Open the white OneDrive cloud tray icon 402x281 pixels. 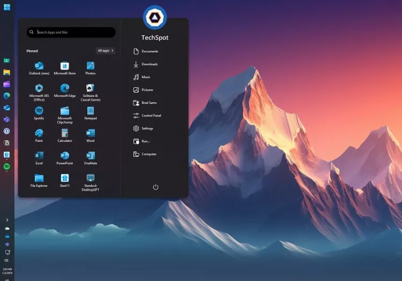(7, 229)
